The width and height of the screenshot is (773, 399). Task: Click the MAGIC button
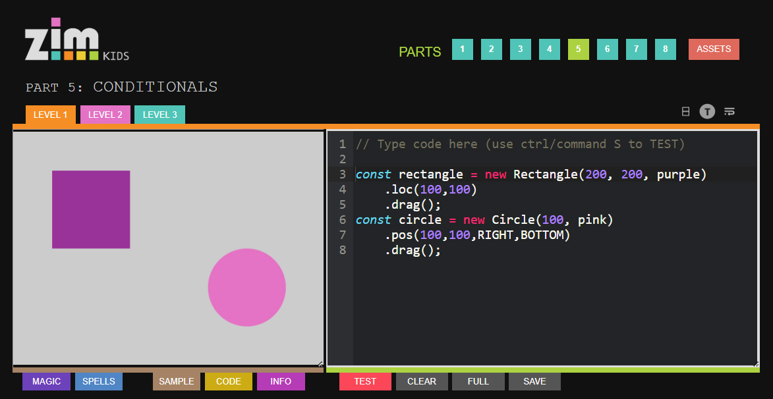[46, 381]
